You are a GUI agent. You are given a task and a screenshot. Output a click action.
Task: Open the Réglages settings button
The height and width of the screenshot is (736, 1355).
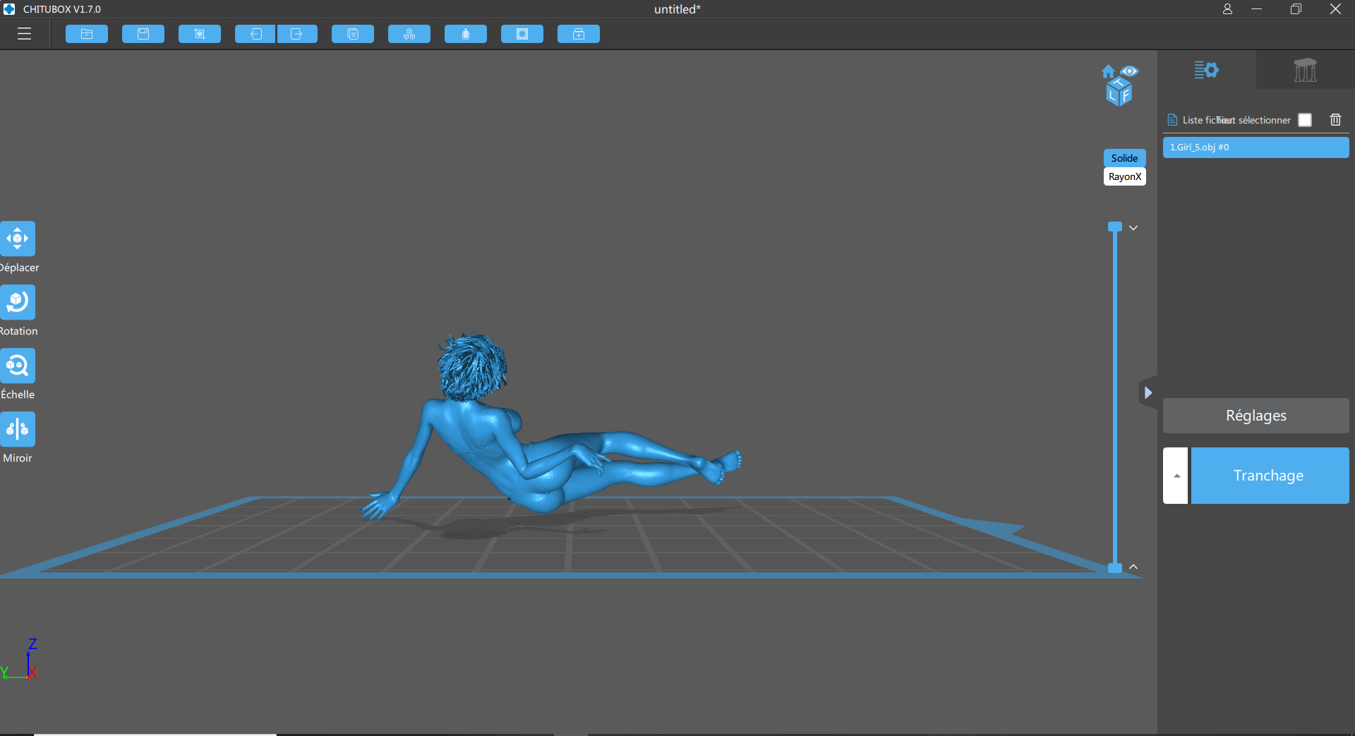click(1255, 416)
